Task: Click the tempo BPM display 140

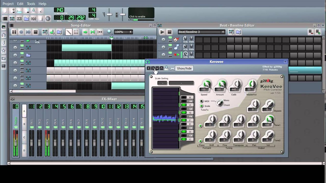Action: (59, 10)
